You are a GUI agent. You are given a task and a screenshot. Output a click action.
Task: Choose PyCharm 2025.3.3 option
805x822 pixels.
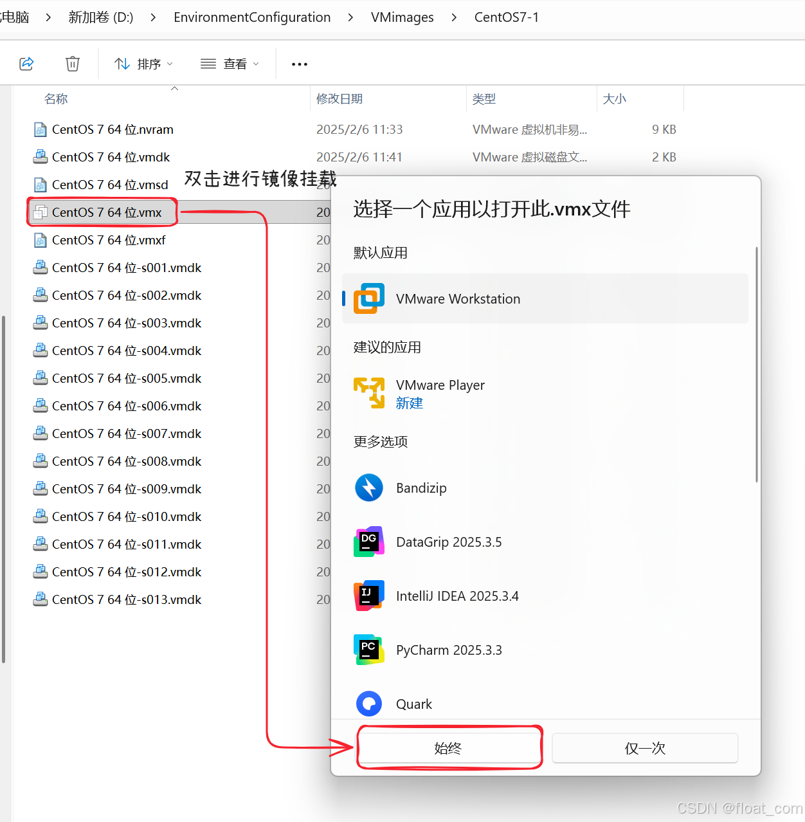[x=545, y=650]
